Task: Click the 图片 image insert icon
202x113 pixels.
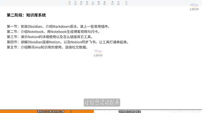Action: [81, 3]
